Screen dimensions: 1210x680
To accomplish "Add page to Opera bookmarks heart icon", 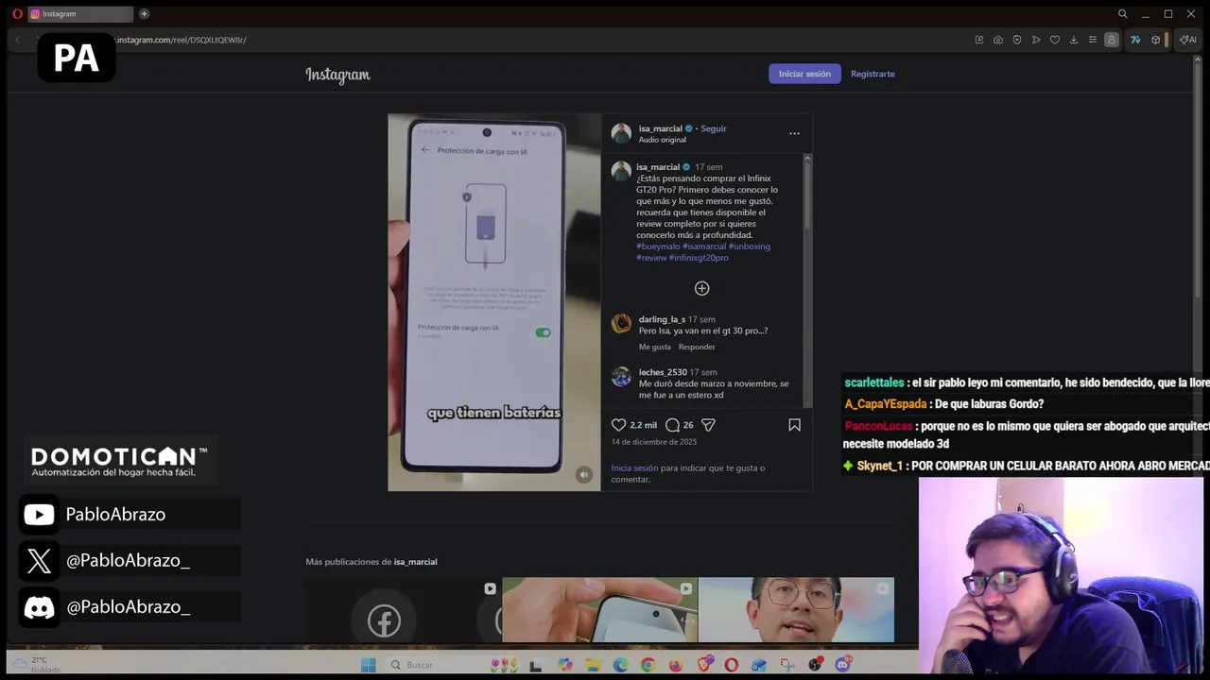I will pos(1055,40).
